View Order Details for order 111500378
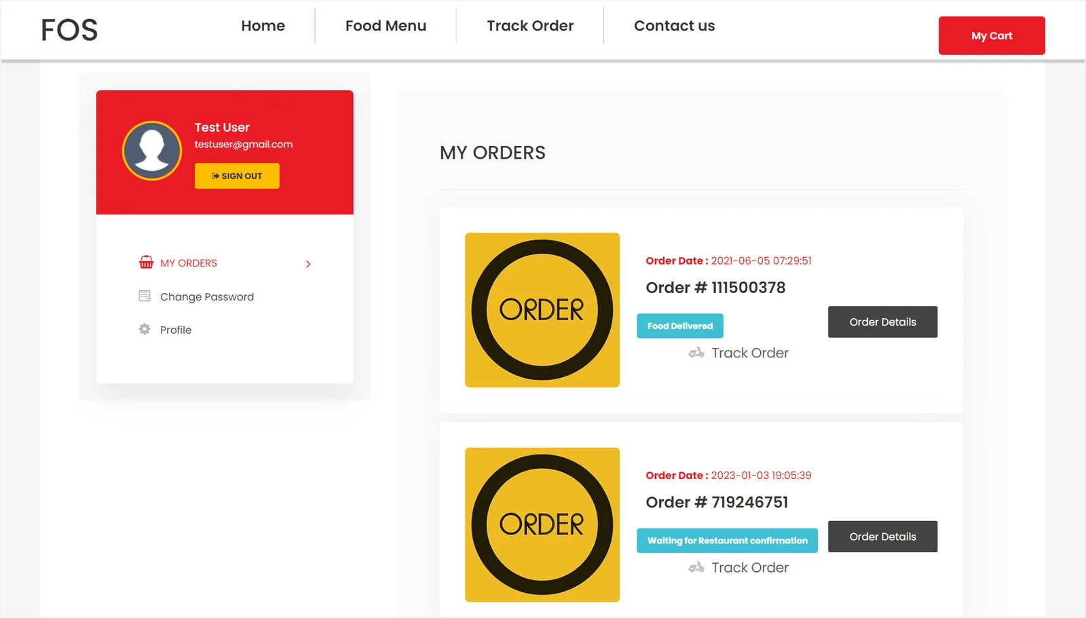This screenshot has width=1086, height=618. pos(882,322)
